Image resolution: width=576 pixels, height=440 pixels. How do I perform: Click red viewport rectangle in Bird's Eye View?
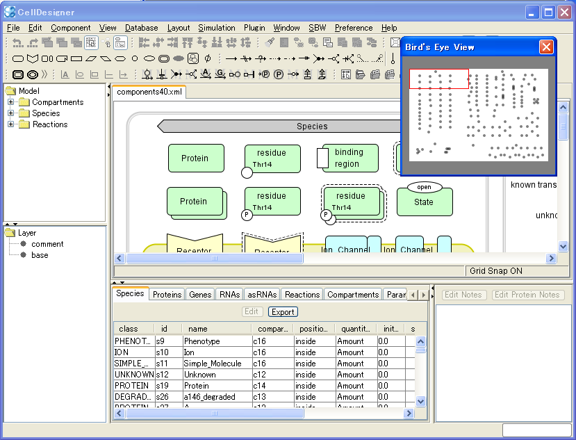tap(439, 79)
